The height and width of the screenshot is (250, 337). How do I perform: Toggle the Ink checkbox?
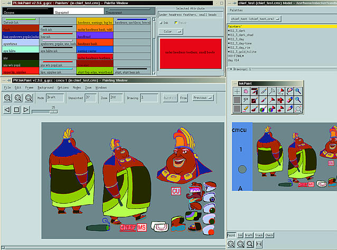[162, 23]
